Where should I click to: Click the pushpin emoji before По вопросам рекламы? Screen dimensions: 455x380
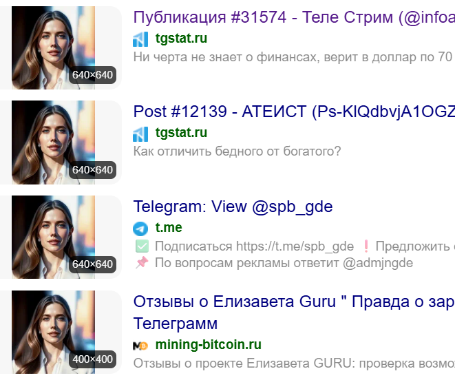(x=142, y=263)
